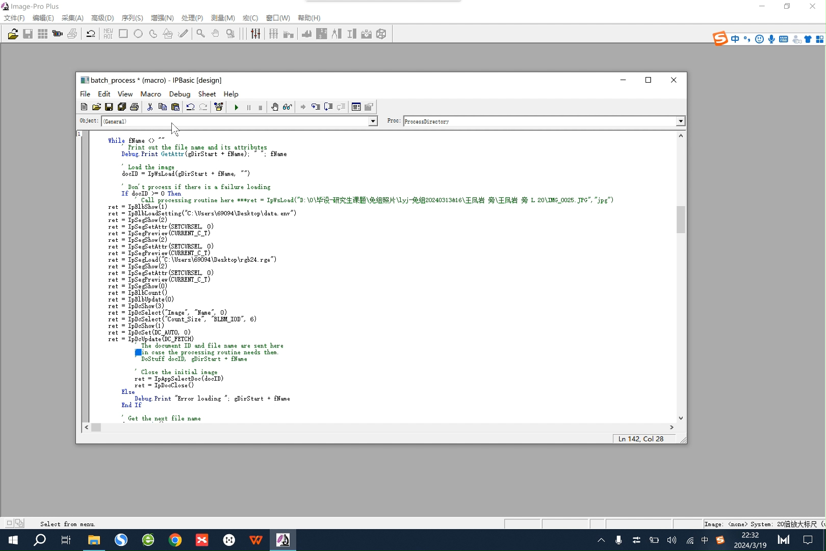Open File Explorer from taskbar

(x=94, y=540)
